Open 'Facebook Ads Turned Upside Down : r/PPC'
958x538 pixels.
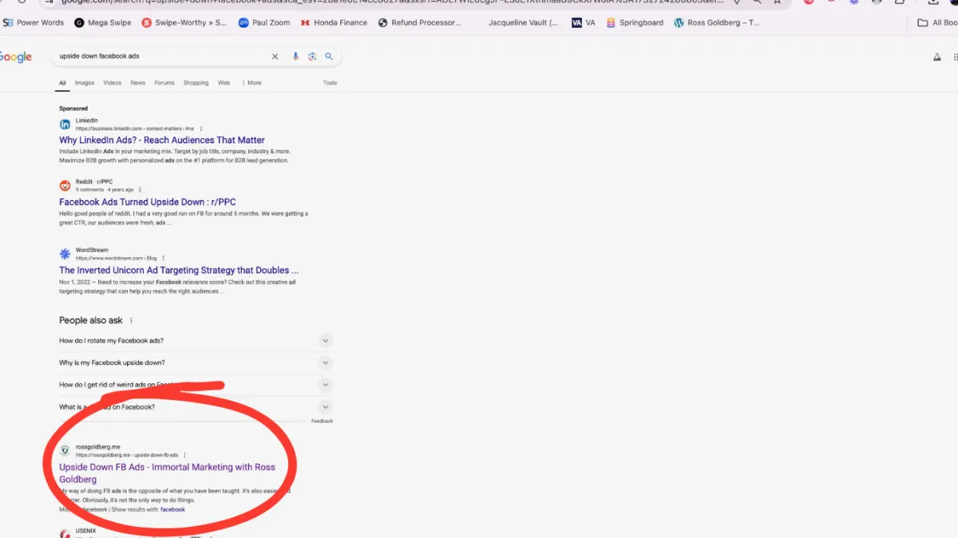click(148, 202)
